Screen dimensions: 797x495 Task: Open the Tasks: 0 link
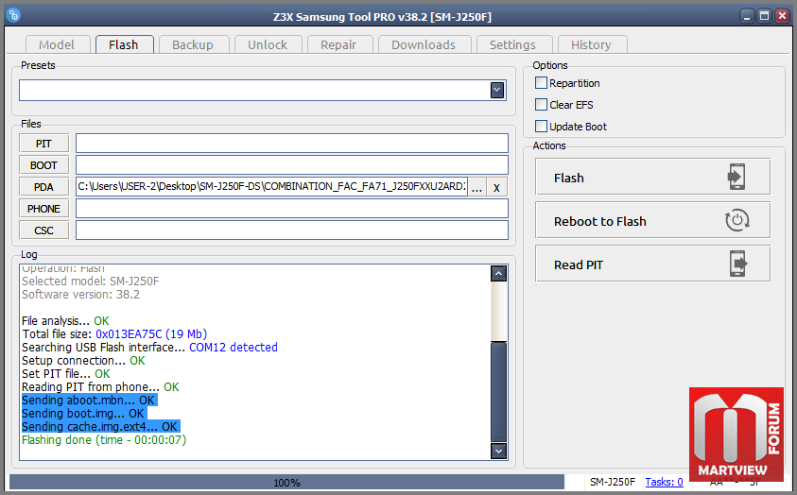tap(664, 482)
